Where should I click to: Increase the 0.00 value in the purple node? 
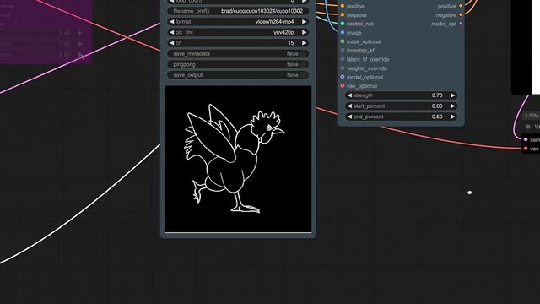click(80, 44)
